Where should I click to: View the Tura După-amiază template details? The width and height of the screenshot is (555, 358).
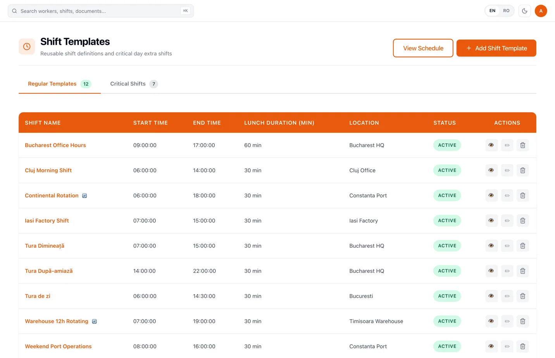(x=491, y=271)
